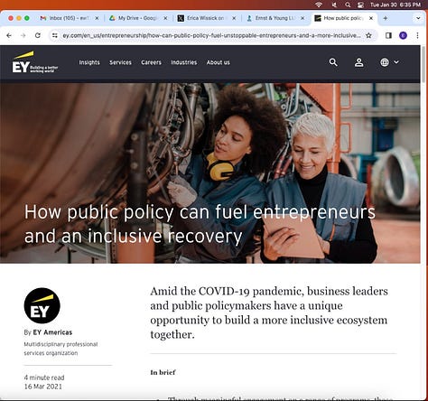This screenshot has height=401, width=428.
Task: Switch to the My Drive Google tab
Action: pos(138,18)
